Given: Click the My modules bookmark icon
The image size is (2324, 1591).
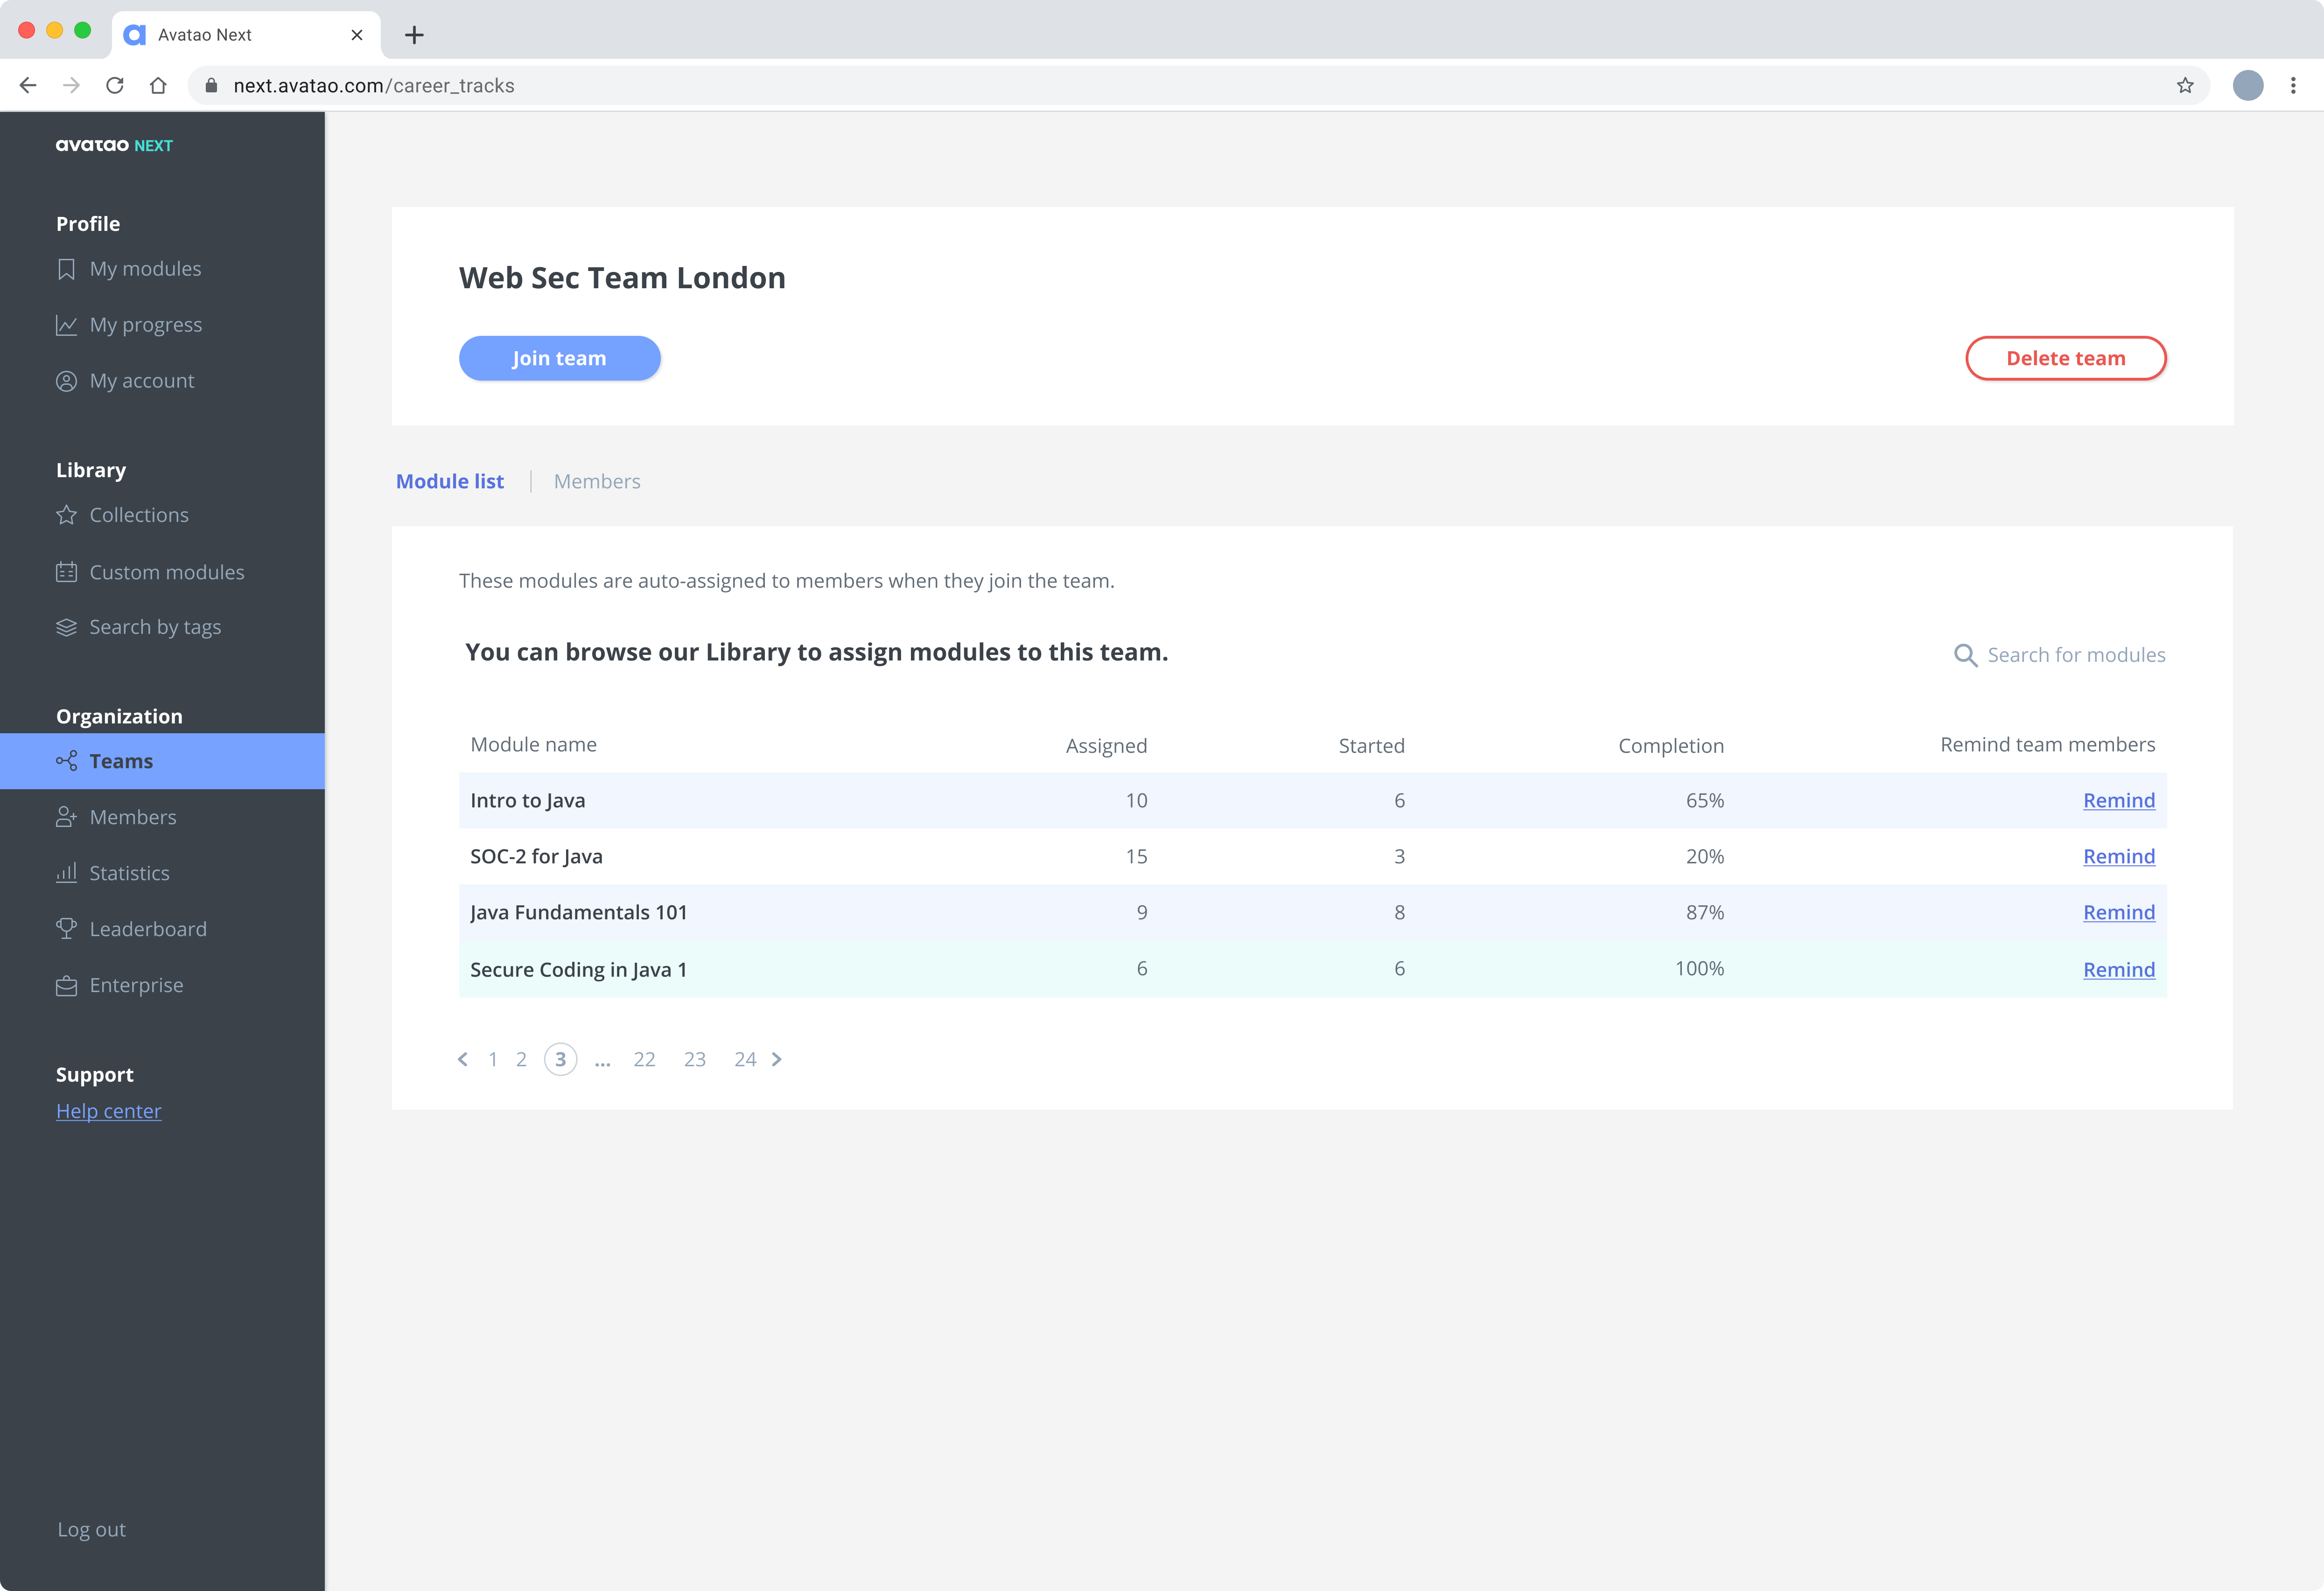Looking at the screenshot, I should [x=66, y=269].
